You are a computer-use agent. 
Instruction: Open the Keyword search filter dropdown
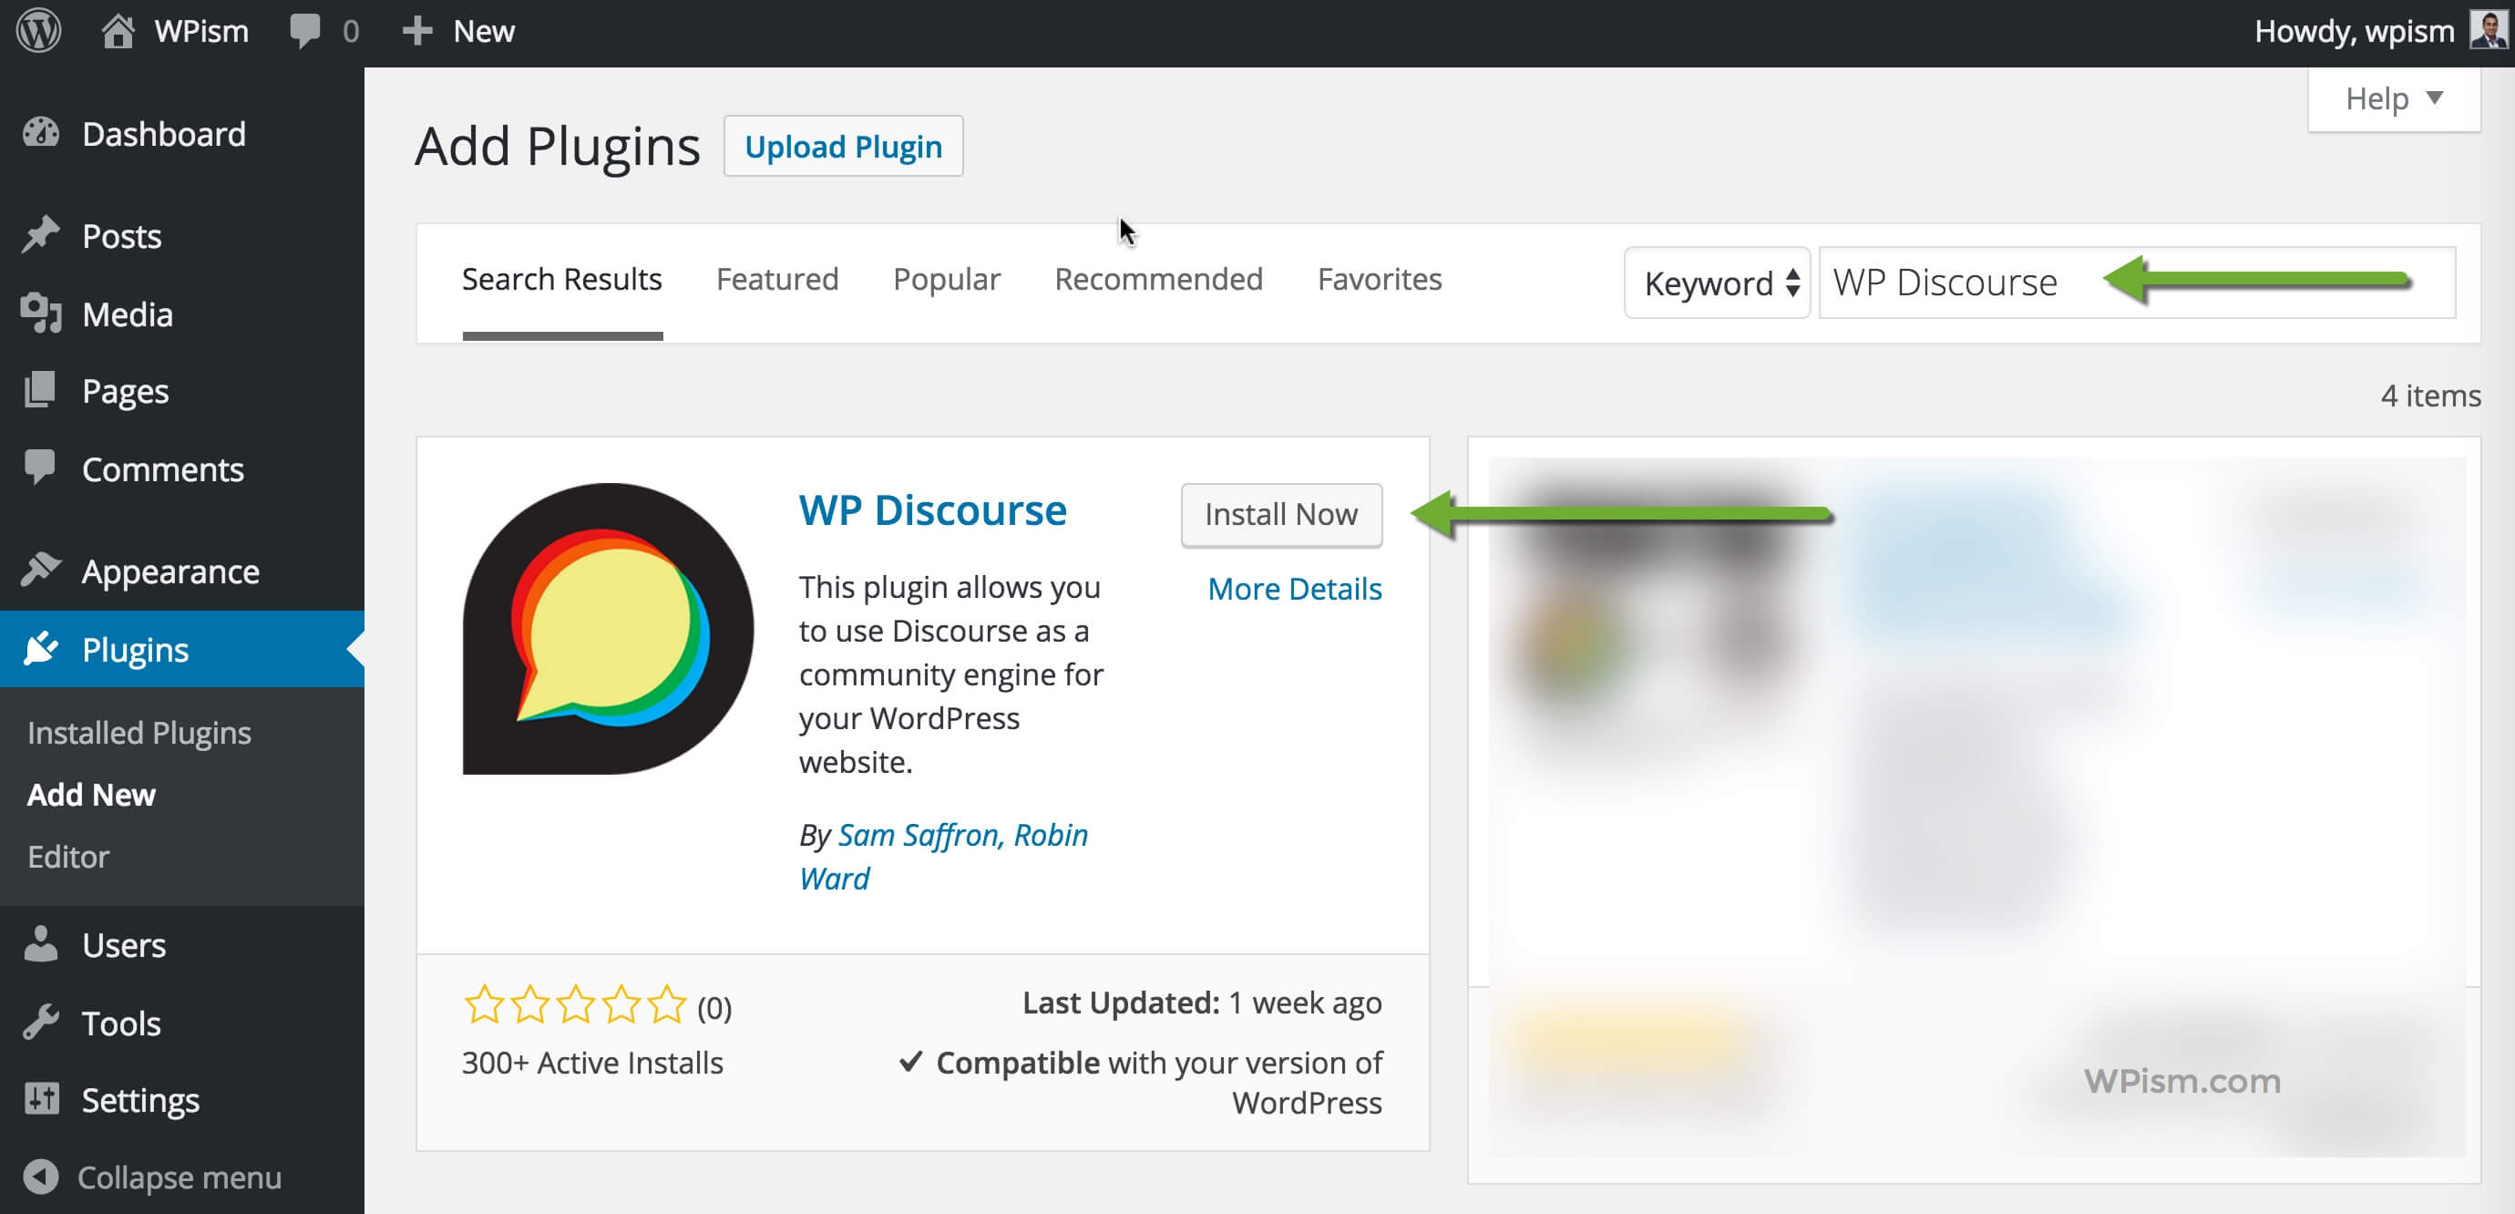(1717, 283)
